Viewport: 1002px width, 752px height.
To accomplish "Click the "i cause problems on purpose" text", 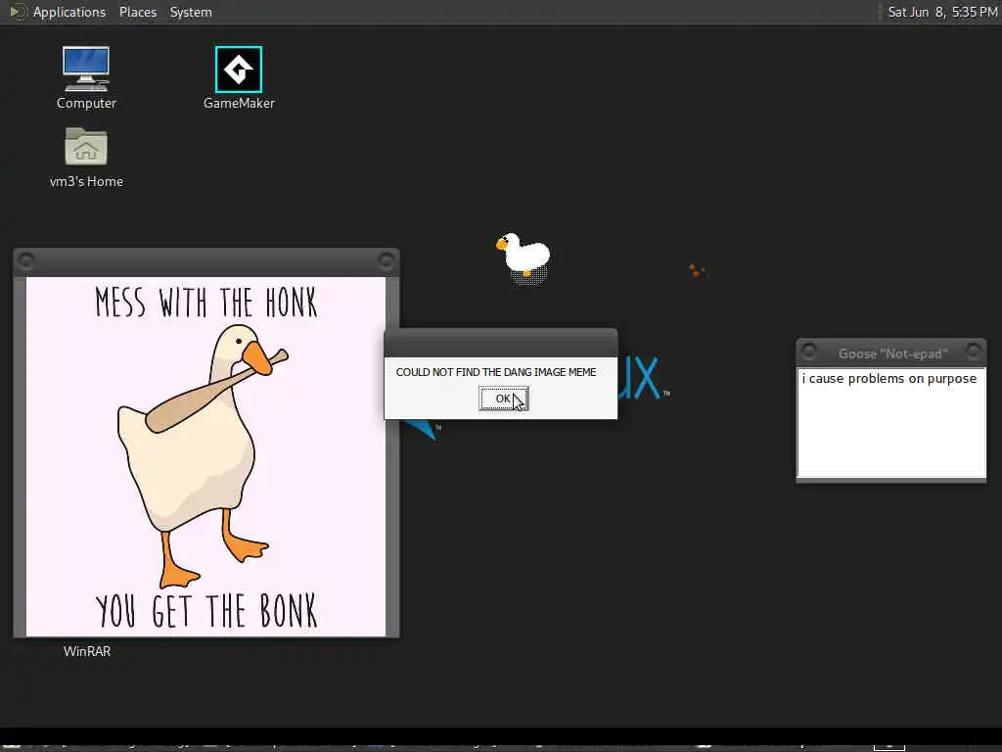I will pos(888,379).
